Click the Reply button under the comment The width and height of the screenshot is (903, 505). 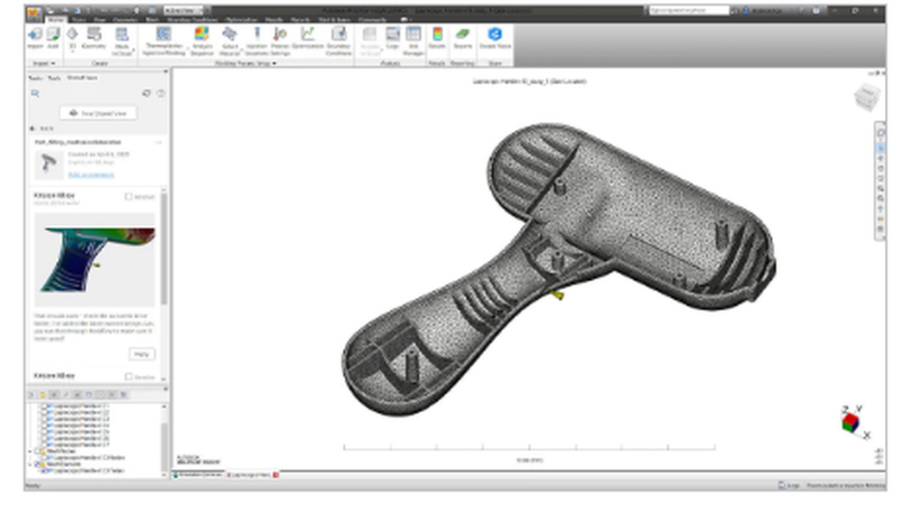(142, 354)
